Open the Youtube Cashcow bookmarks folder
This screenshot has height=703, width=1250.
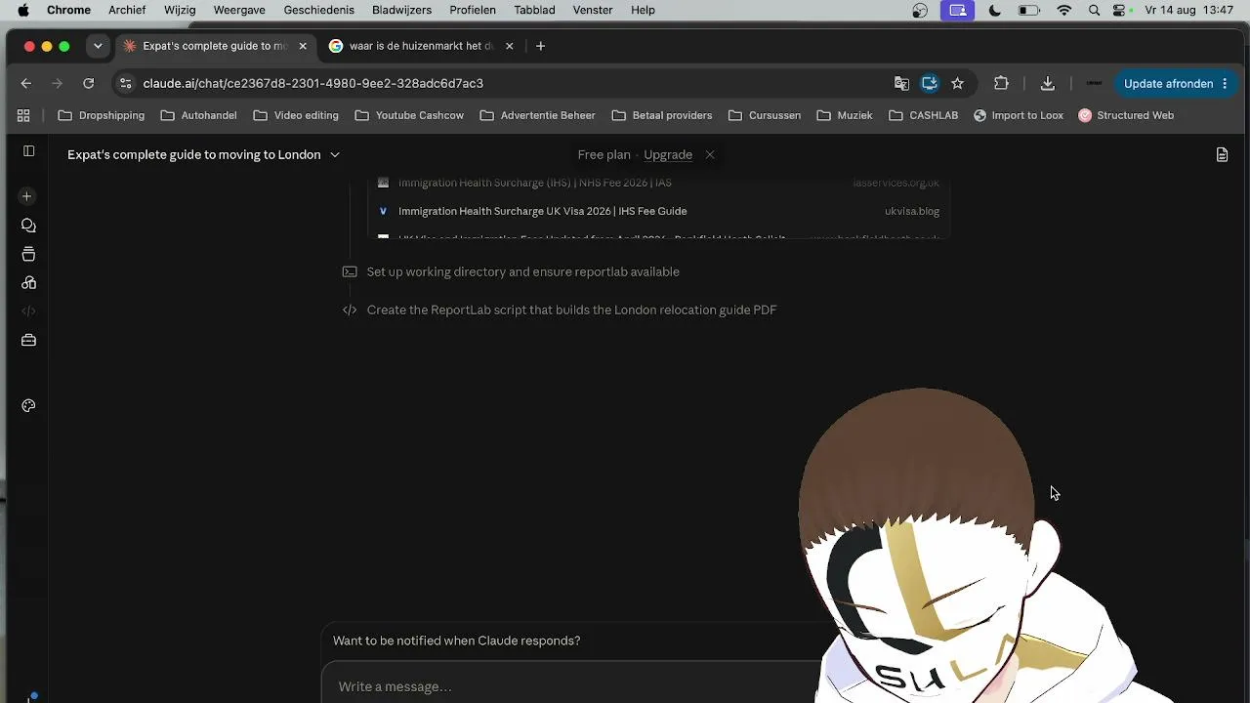point(409,115)
